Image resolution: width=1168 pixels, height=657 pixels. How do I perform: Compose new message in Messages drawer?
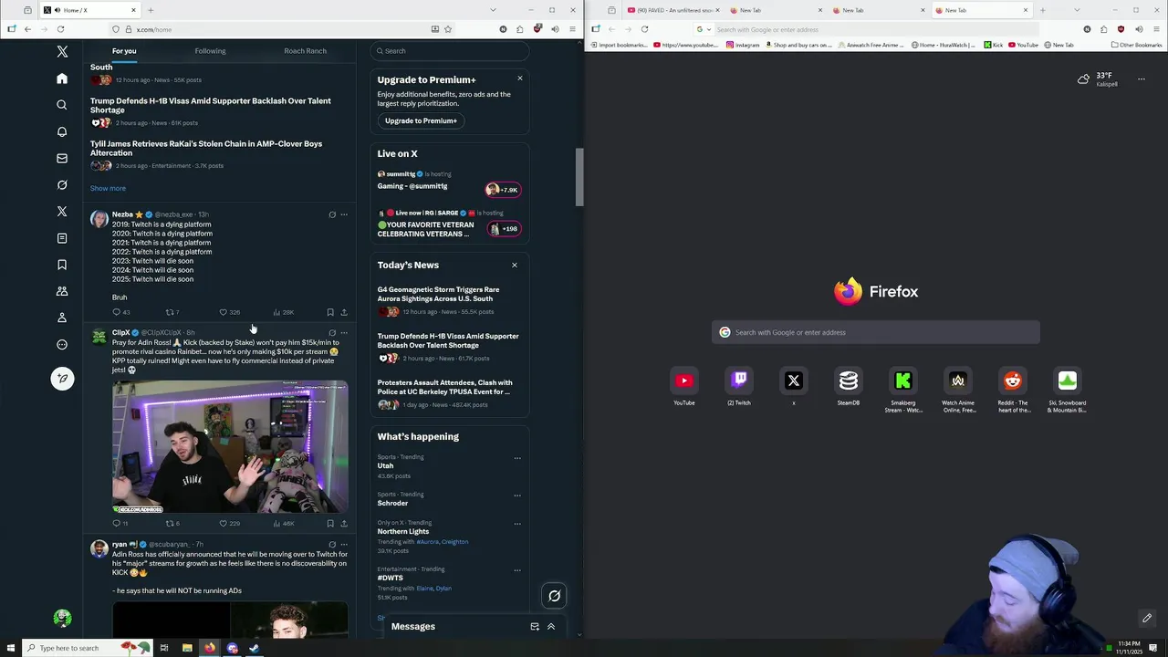(535, 627)
